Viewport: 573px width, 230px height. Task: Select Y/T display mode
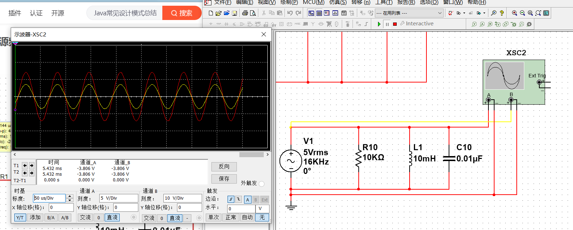click(20, 217)
